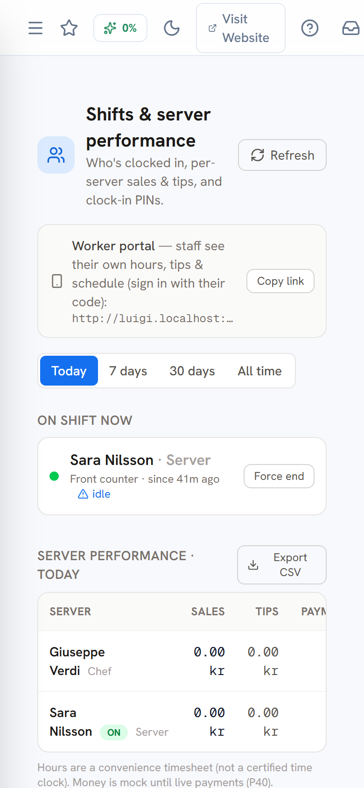Image resolution: width=364 pixels, height=788 pixels.
Task: Click the phone icon in Worker portal card
Action: (x=57, y=281)
